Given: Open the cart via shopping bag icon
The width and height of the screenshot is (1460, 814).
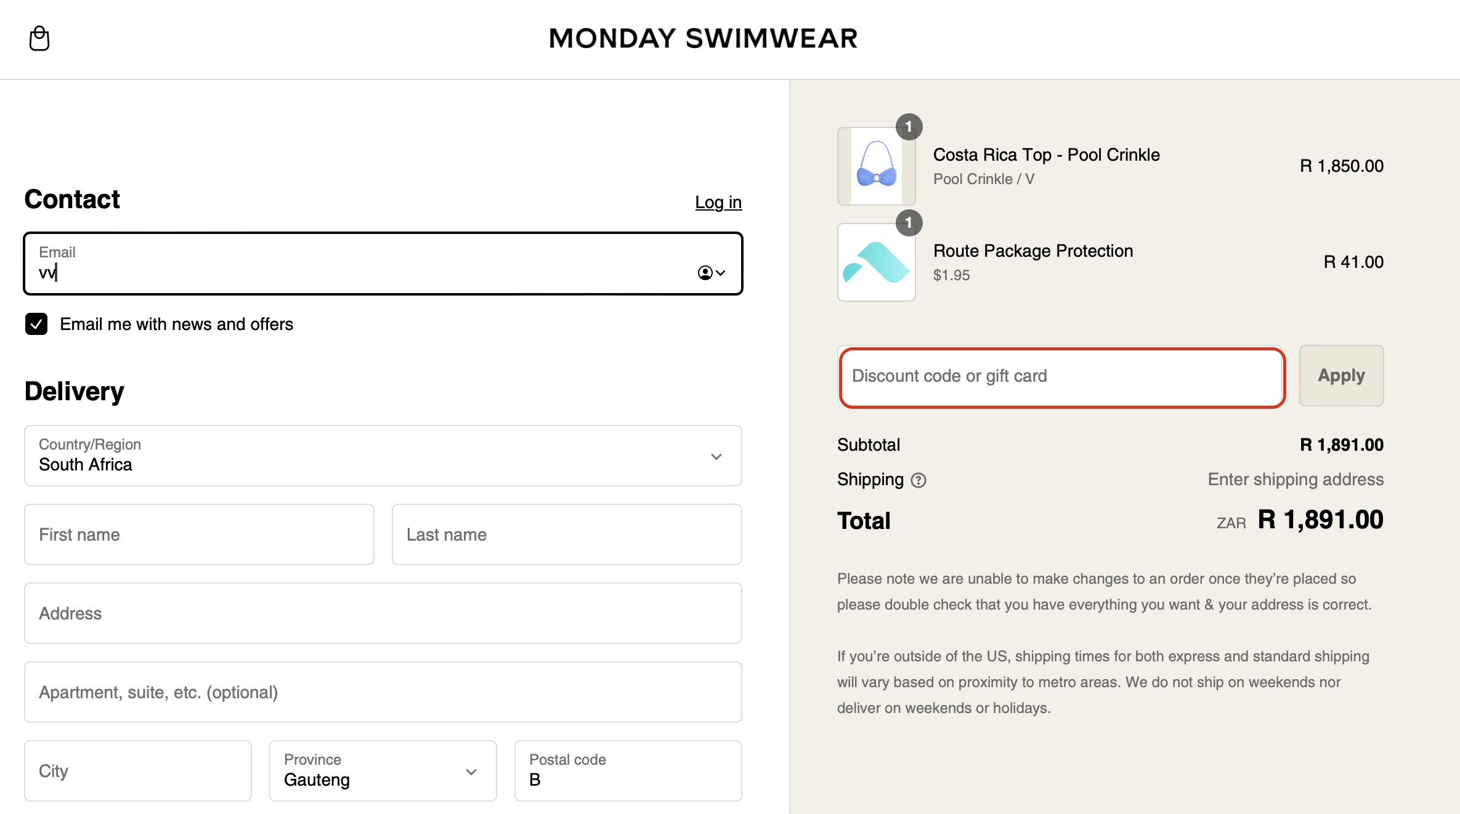Looking at the screenshot, I should pyautogui.click(x=39, y=38).
